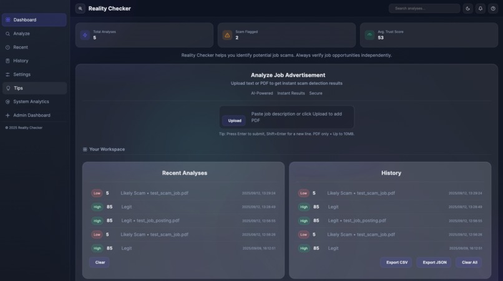Viewport: 503px width, 281px height.
Task: Click the System Analytics icon in sidebar
Action: 7,102
